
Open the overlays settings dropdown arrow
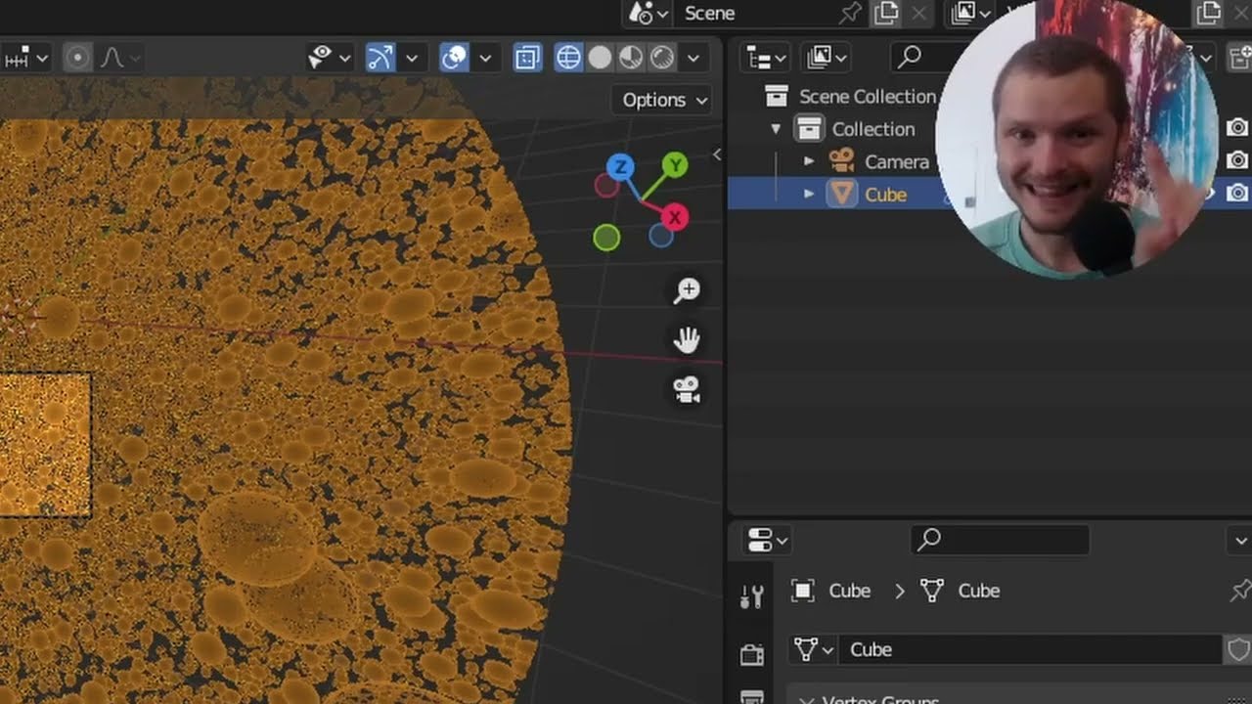(484, 59)
